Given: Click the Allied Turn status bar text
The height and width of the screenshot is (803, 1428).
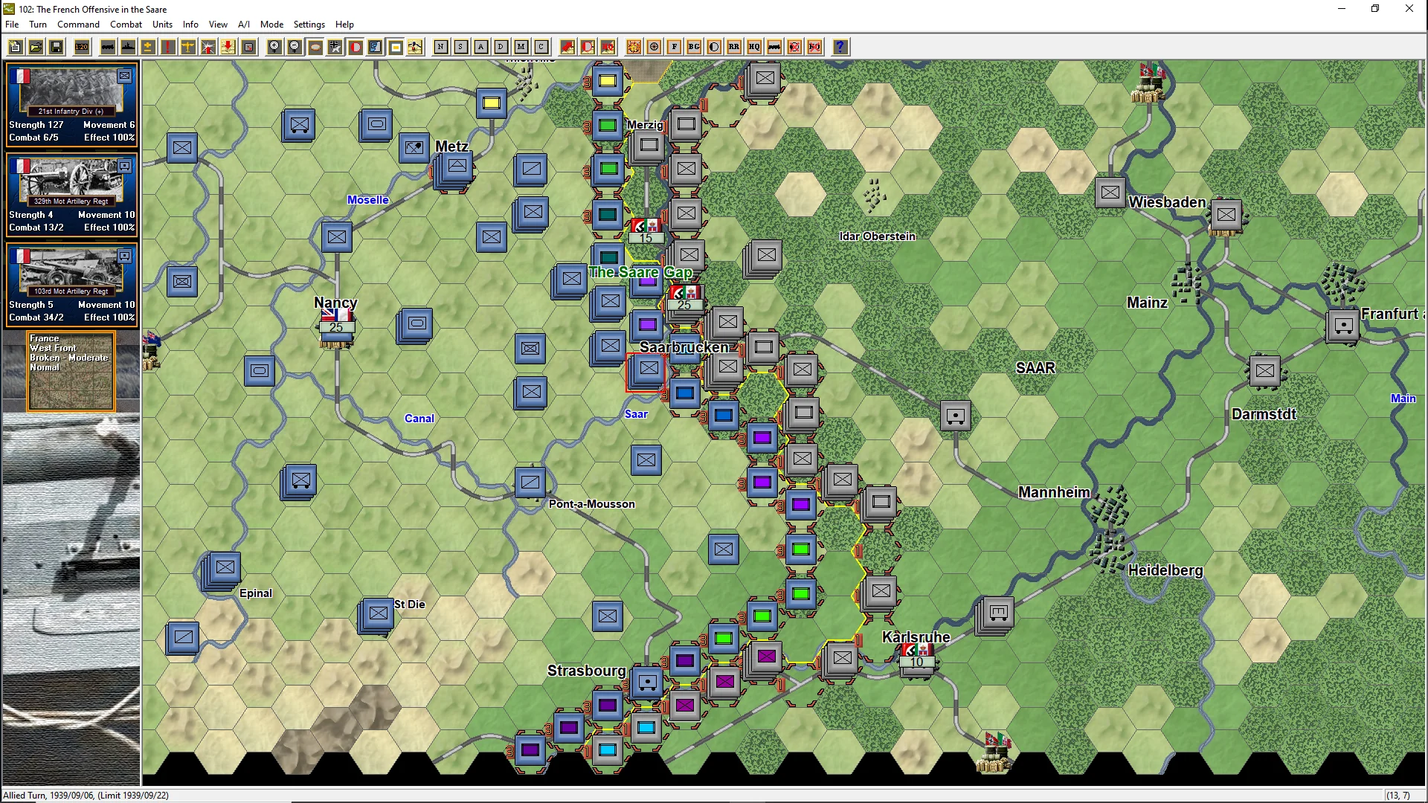Looking at the screenshot, I should click(86, 796).
